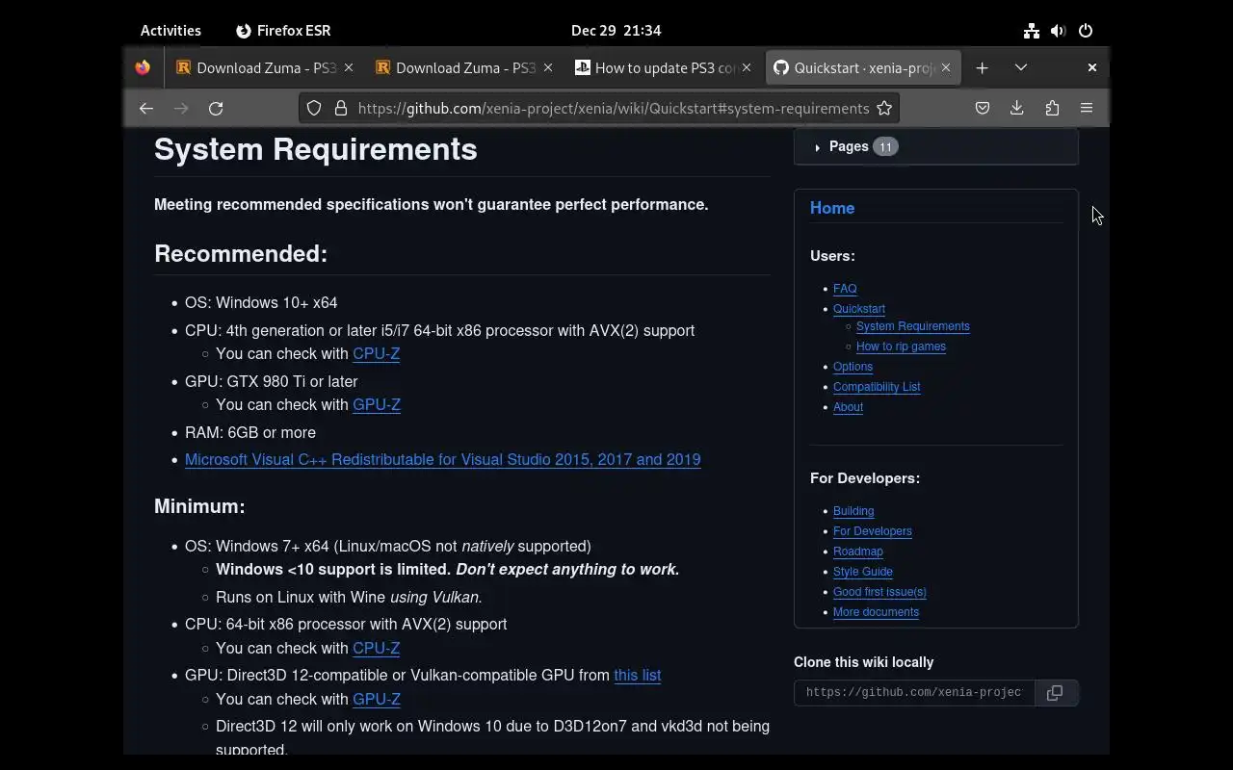
Task: Bookmark this page with star icon
Action: point(884,109)
